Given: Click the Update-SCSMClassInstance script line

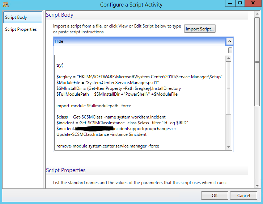Looking at the screenshot, I should point(102,134).
